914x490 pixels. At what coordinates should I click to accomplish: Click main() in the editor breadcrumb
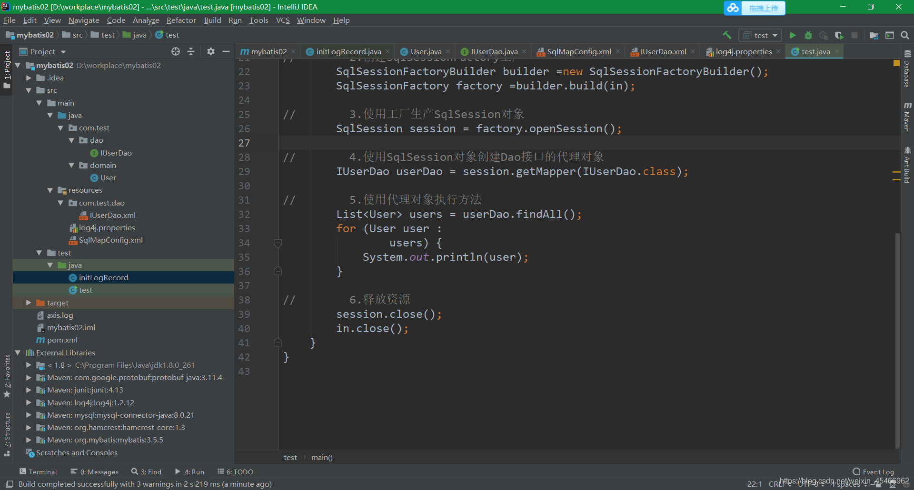(322, 457)
